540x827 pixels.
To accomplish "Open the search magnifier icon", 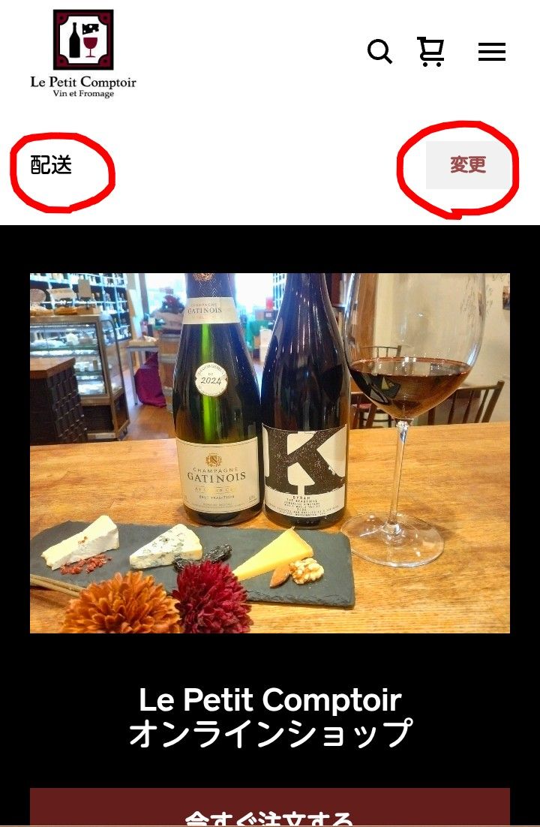I will [x=379, y=52].
